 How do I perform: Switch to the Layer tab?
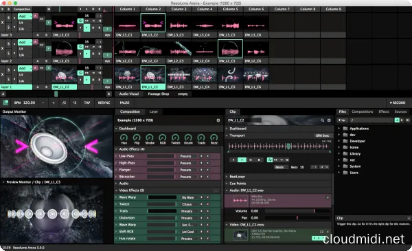(x=154, y=111)
